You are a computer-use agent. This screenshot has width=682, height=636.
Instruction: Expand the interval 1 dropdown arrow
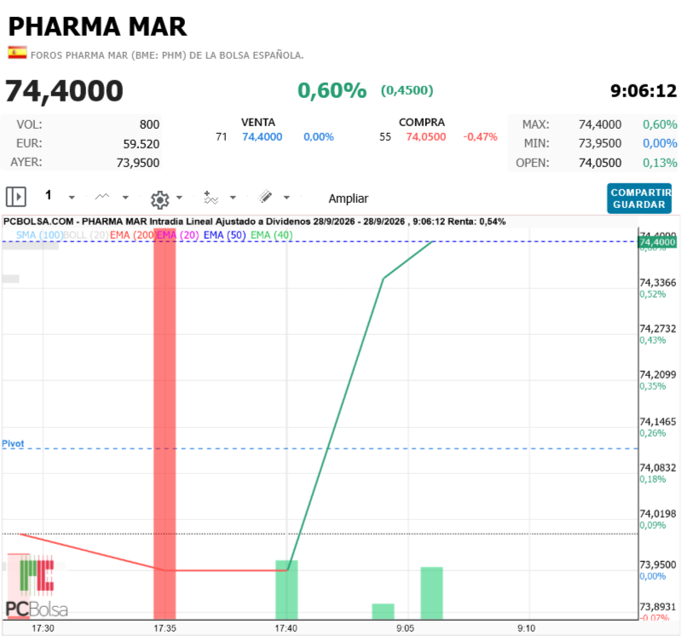pos(72,198)
